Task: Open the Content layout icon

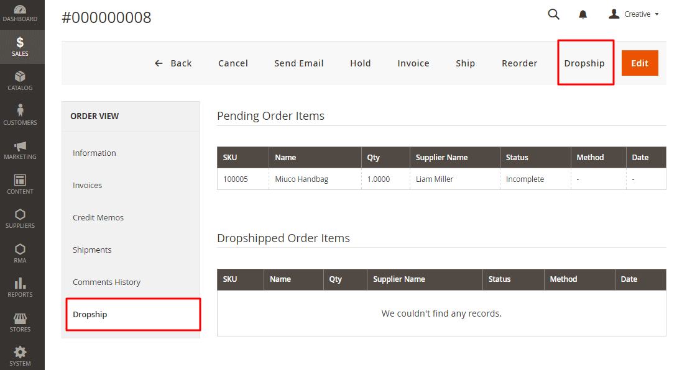Action: 20,181
